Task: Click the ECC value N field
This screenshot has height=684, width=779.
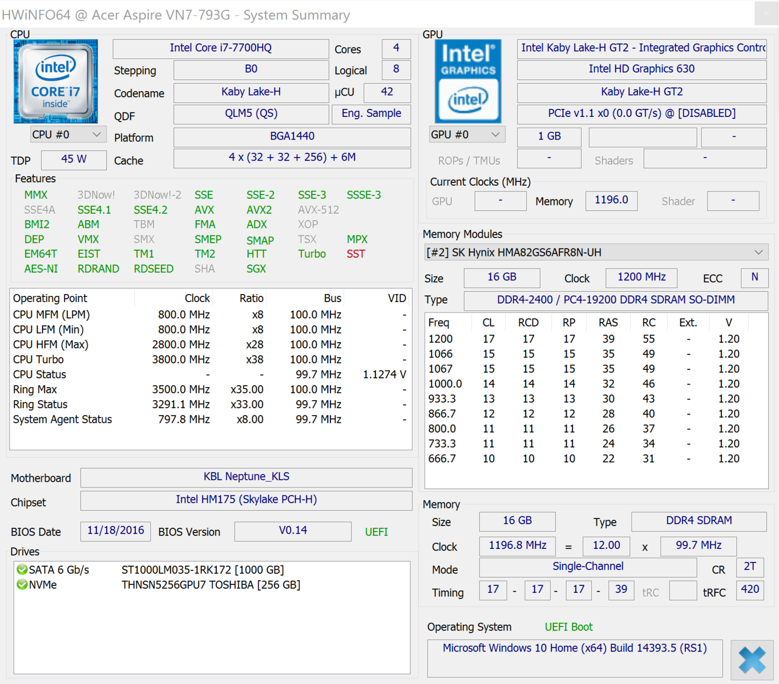Action: [x=755, y=278]
